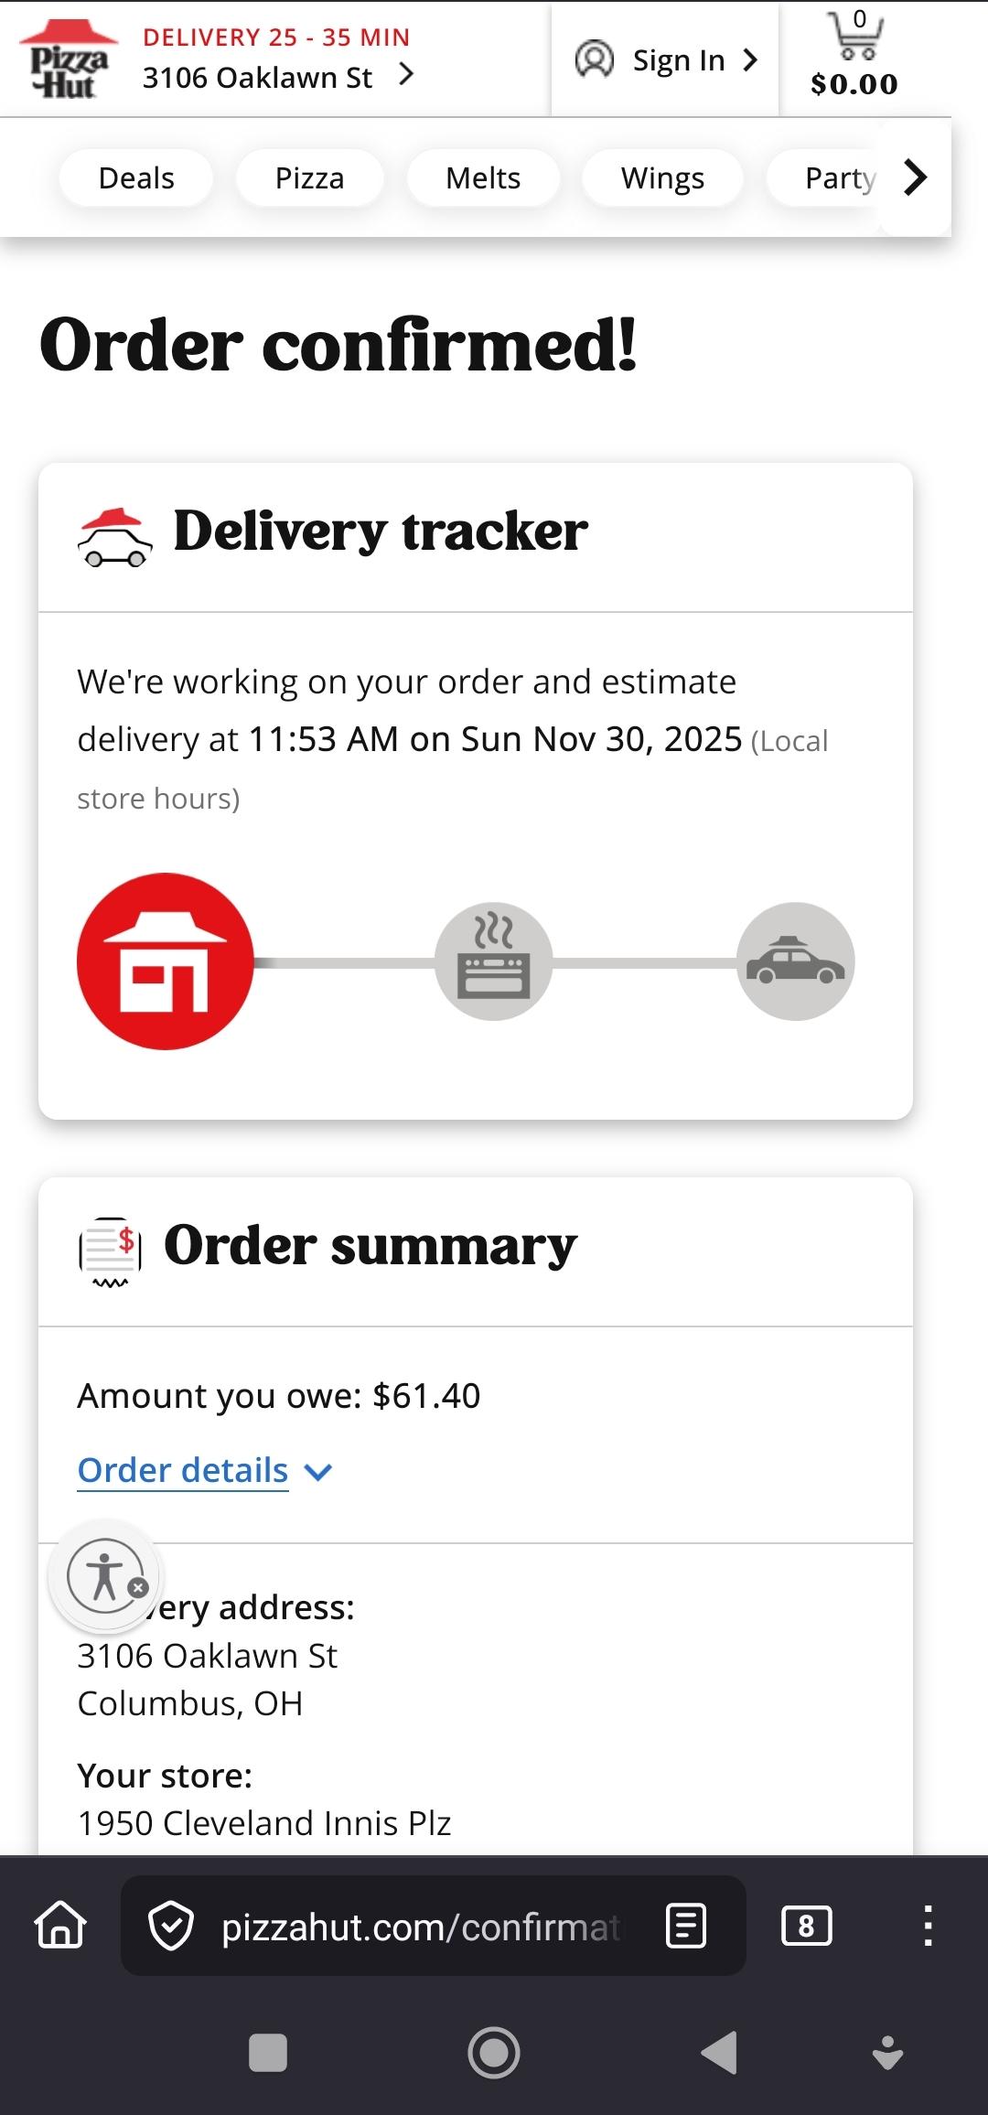988x2115 pixels.
Task: Open the Wings category
Action: [662, 177]
